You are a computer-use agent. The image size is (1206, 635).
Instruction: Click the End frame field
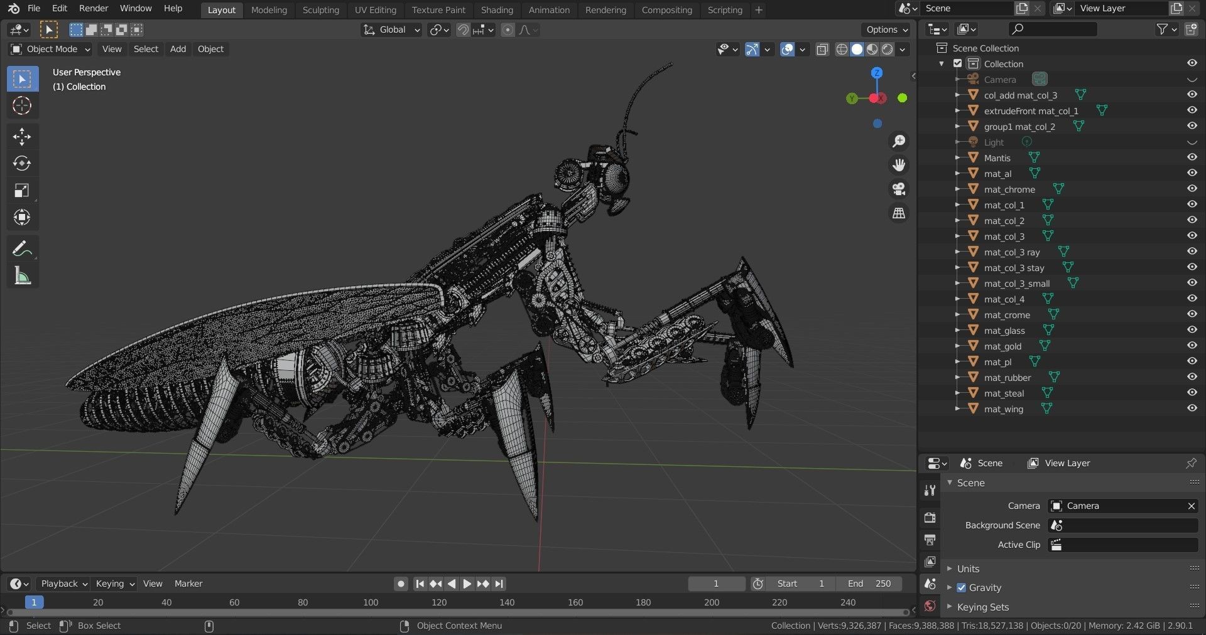869,584
